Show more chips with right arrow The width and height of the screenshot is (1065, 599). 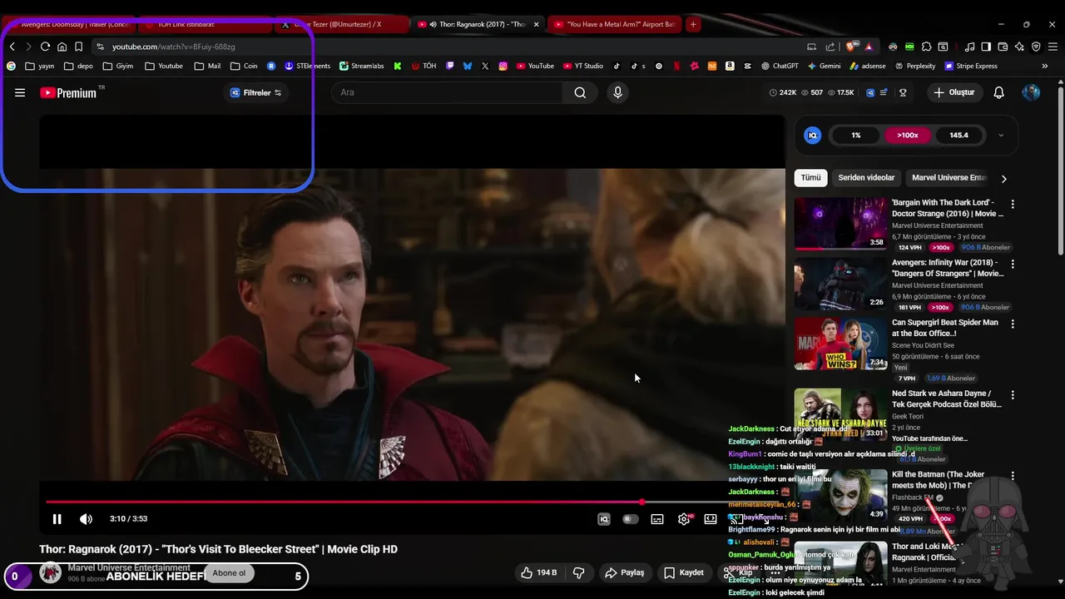[x=1003, y=178]
